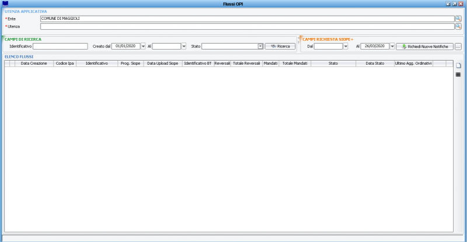Click the Ricerca search button

point(280,47)
